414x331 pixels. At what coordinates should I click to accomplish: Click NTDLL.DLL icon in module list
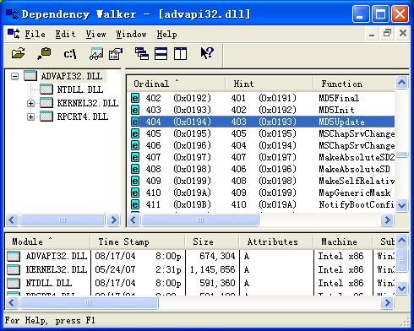[14, 283]
